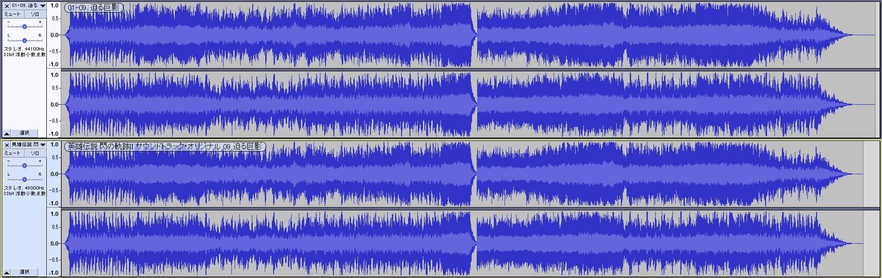Viewport: 882px width, 278px height.
Task: Close the "01-09. 迫る" track
Action: click(x=7, y=6)
